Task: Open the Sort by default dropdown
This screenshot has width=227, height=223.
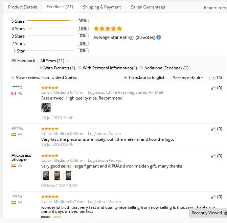Action: (188, 78)
